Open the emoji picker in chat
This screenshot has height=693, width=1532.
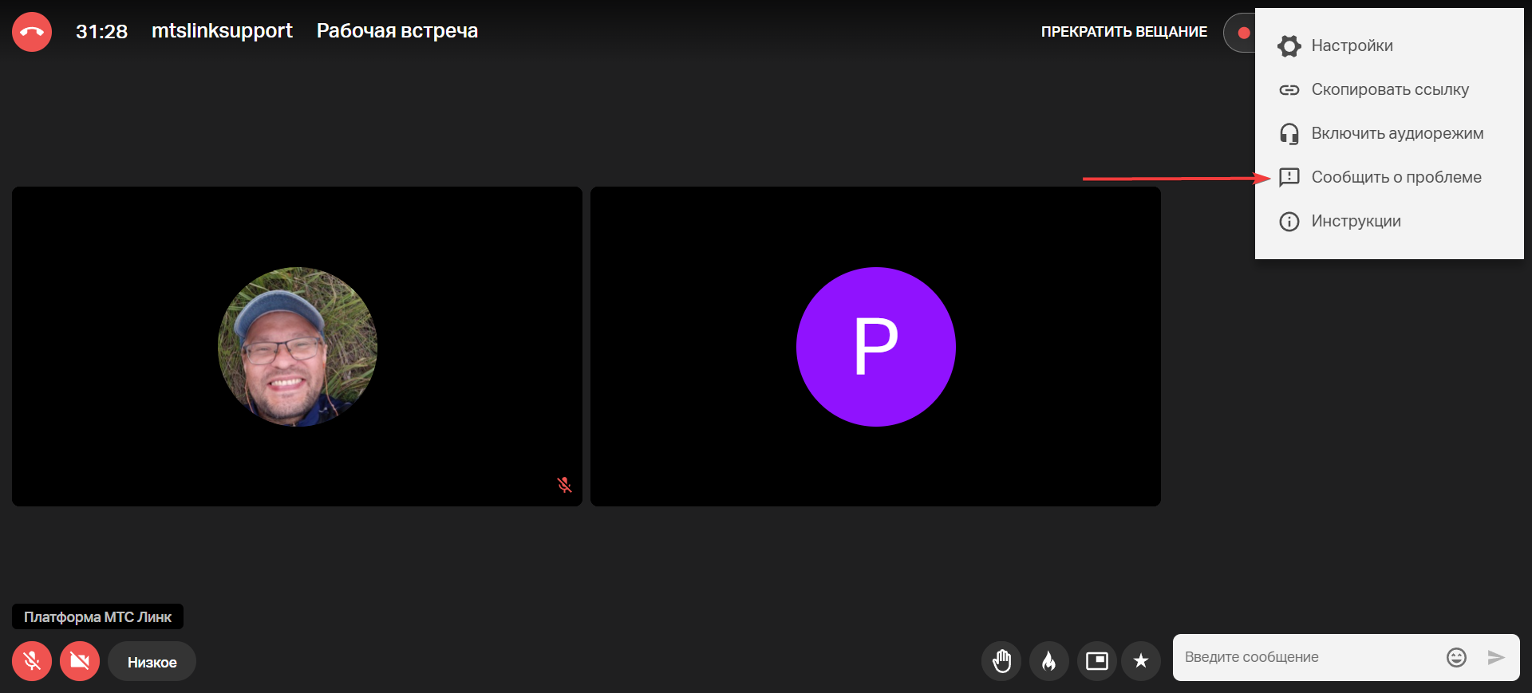coord(1456,657)
